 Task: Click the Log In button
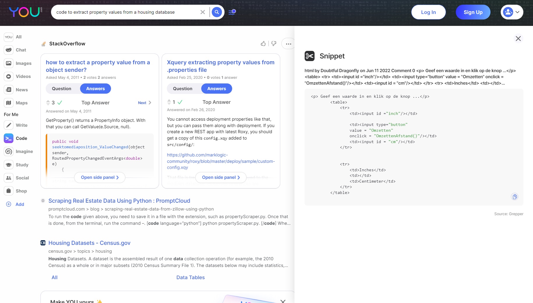(428, 12)
